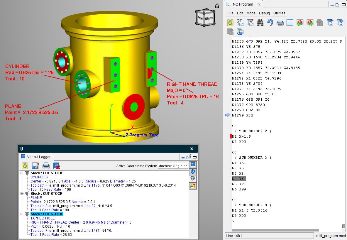Open the Utilities menu
The image size is (347, 240).
[279, 13]
